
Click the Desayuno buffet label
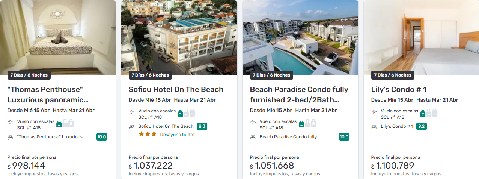pyautogui.click(x=178, y=135)
